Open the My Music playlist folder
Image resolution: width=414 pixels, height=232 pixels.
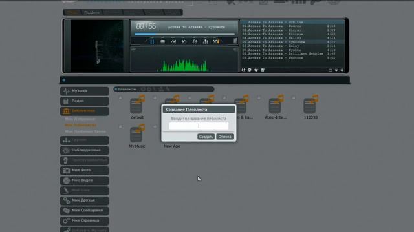pos(137,133)
